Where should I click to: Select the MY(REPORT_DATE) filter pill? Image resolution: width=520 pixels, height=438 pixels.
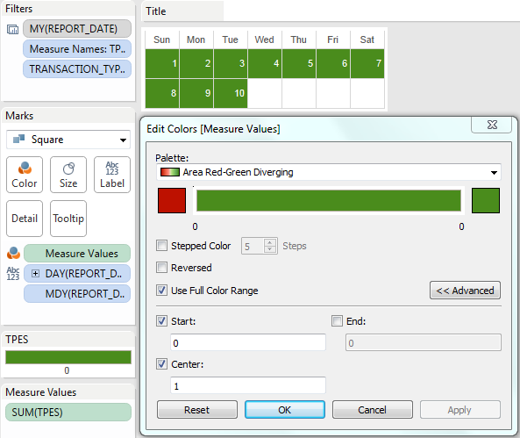point(77,29)
